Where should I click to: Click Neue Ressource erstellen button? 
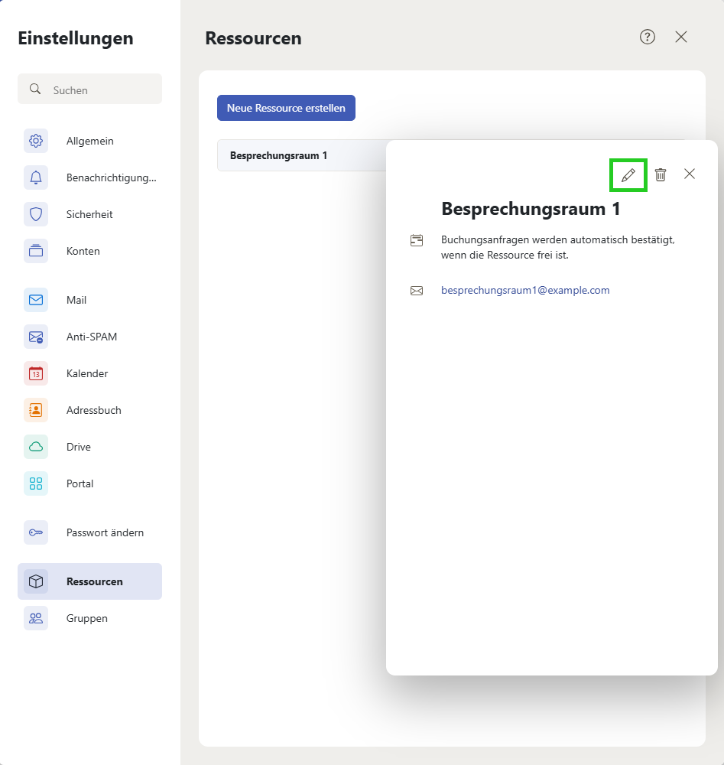[x=286, y=108]
